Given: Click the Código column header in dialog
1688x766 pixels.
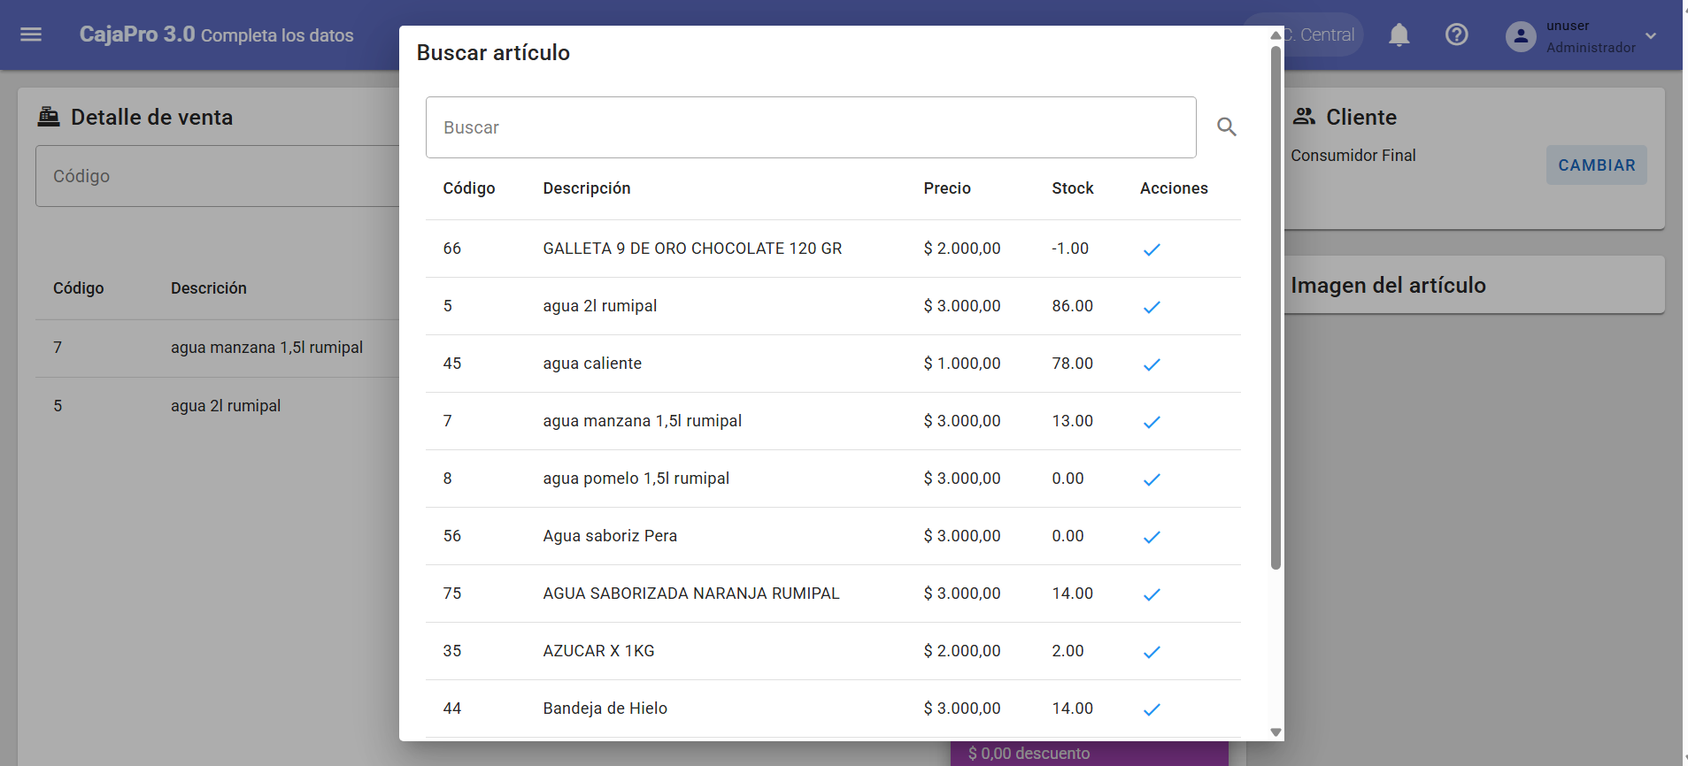Looking at the screenshot, I should point(469,188).
